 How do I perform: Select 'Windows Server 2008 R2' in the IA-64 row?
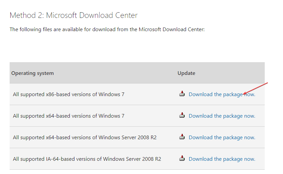[132, 159]
